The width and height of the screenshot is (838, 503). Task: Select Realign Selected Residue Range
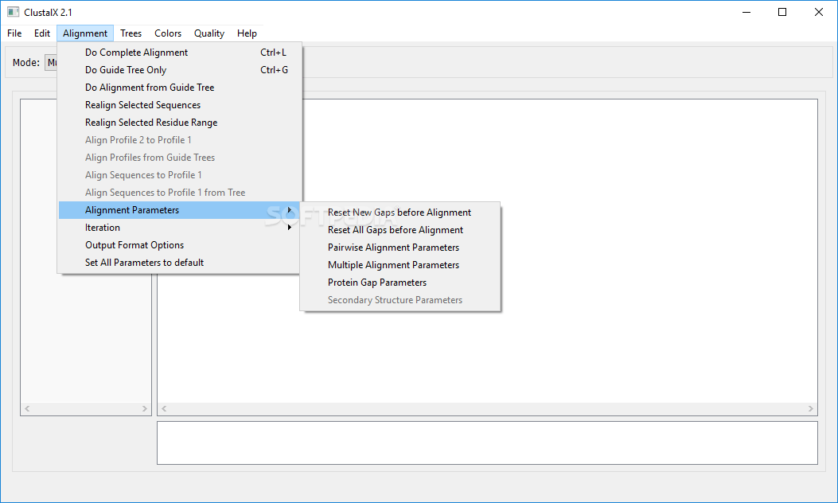pos(180,123)
